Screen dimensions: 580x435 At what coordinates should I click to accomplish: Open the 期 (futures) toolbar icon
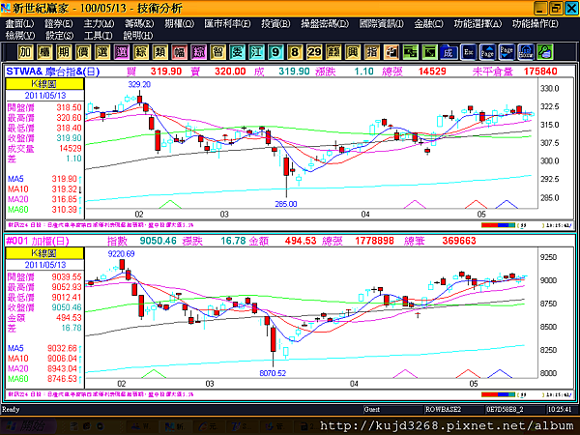(64, 52)
